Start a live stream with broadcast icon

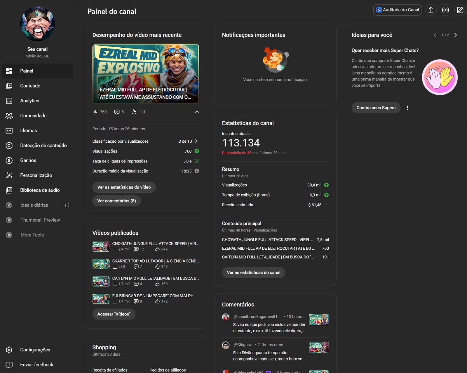445,10
